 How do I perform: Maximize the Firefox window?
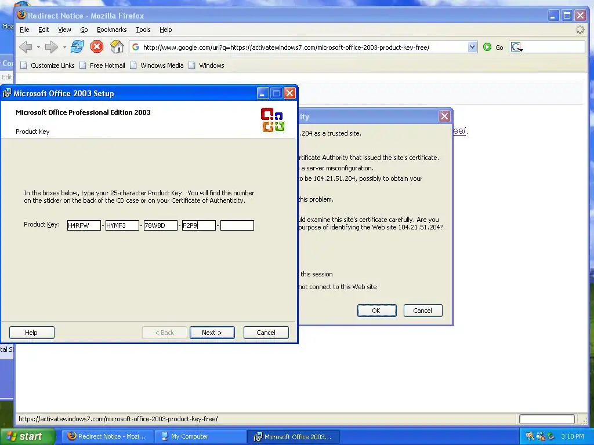(567, 16)
